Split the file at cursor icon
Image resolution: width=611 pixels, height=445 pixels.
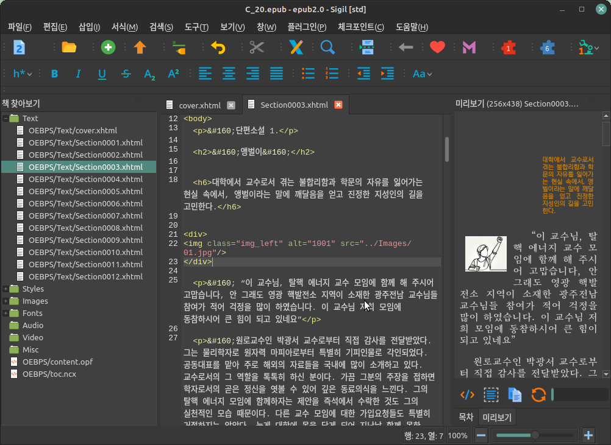(x=366, y=47)
